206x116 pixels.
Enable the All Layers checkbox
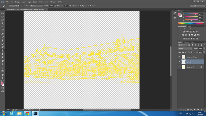click(89, 6)
